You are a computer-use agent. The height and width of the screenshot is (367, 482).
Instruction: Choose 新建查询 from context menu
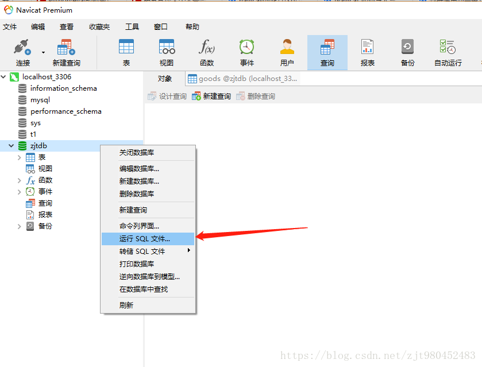point(148,210)
